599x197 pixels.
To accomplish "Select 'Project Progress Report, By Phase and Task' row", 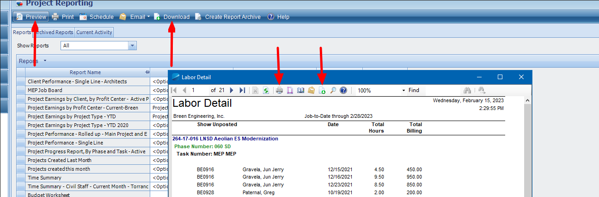I will click(88, 151).
